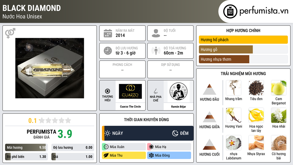The image size is (293, 165).
Task: Click the calendar icon beside Năm ra mắt
Action: [108, 33]
